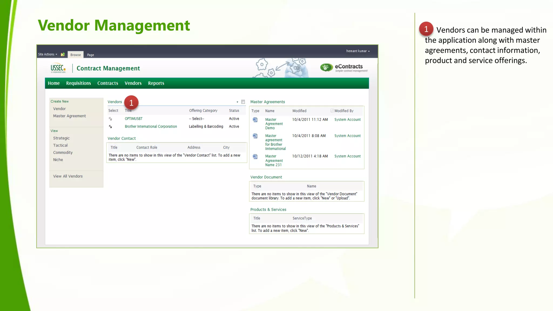The height and width of the screenshot is (311, 553).
Task: Click System Account for Master Agreement Demo
Action: 348,120
